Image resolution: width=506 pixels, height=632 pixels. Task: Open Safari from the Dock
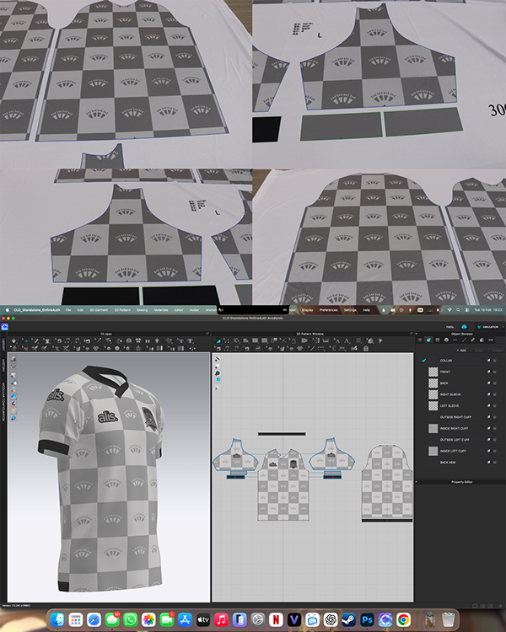[94, 619]
